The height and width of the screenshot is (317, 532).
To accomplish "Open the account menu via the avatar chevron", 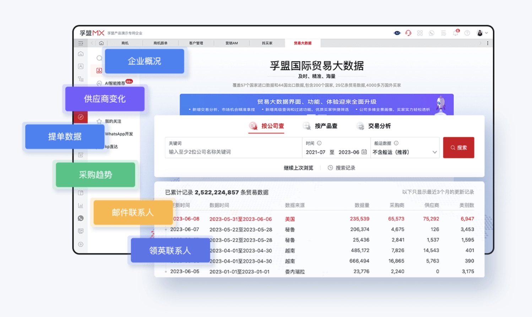I will coord(487,33).
